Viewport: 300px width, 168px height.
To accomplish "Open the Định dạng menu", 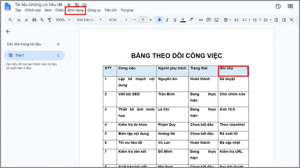I will [75, 10].
